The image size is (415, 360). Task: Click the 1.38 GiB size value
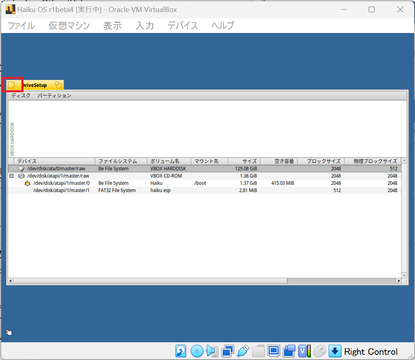click(248, 176)
